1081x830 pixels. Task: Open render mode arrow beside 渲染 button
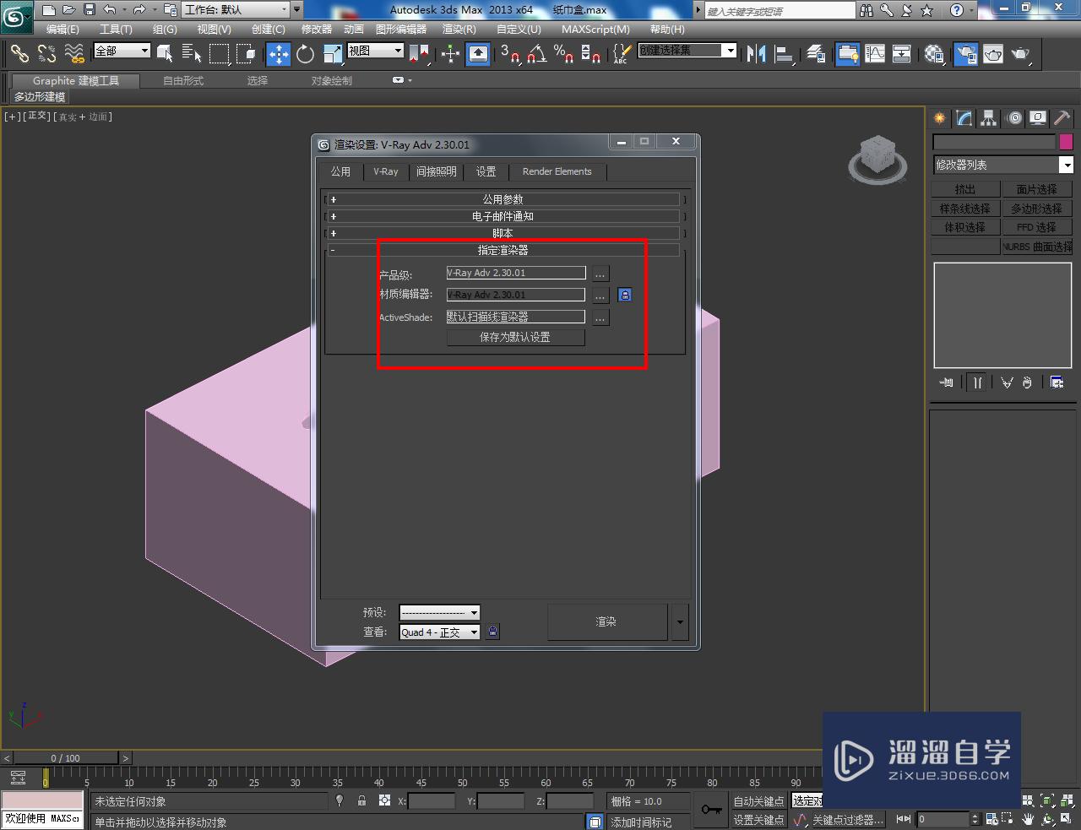click(680, 622)
